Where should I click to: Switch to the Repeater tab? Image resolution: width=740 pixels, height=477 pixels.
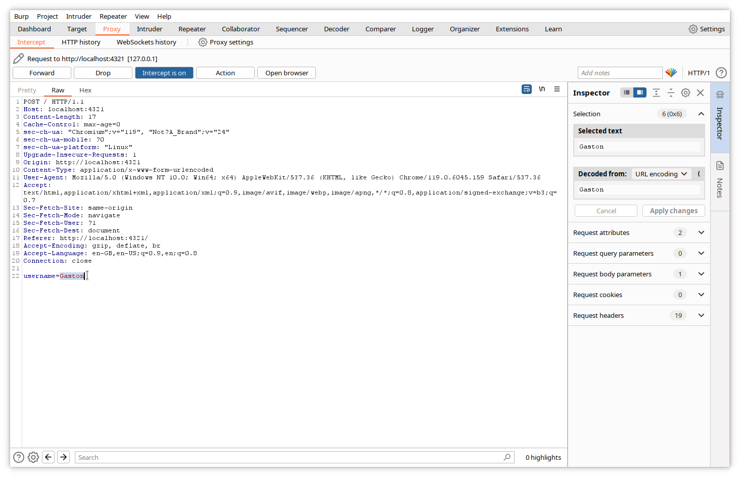192,29
